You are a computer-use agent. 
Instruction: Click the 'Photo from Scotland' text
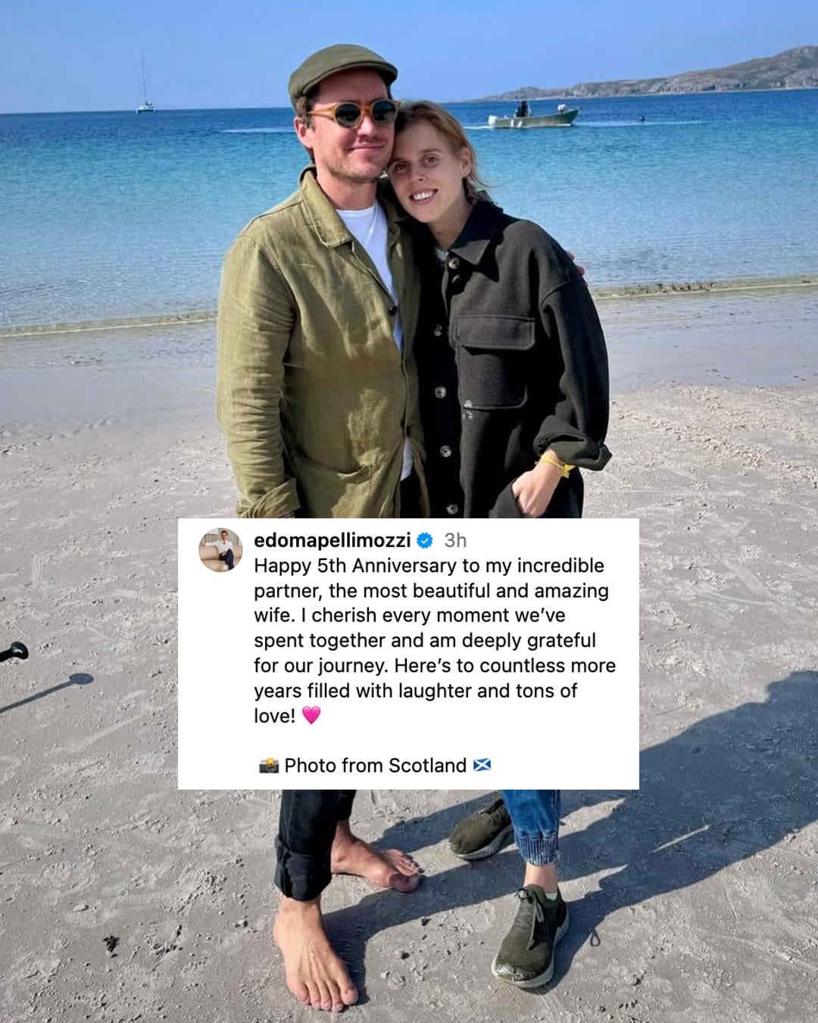coord(375,765)
